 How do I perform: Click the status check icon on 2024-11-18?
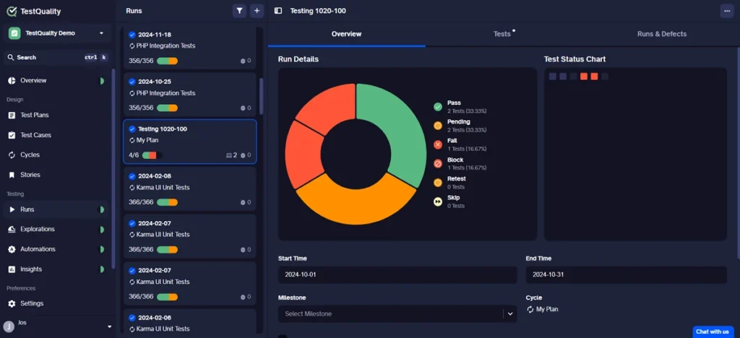click(x=132, y=35)
